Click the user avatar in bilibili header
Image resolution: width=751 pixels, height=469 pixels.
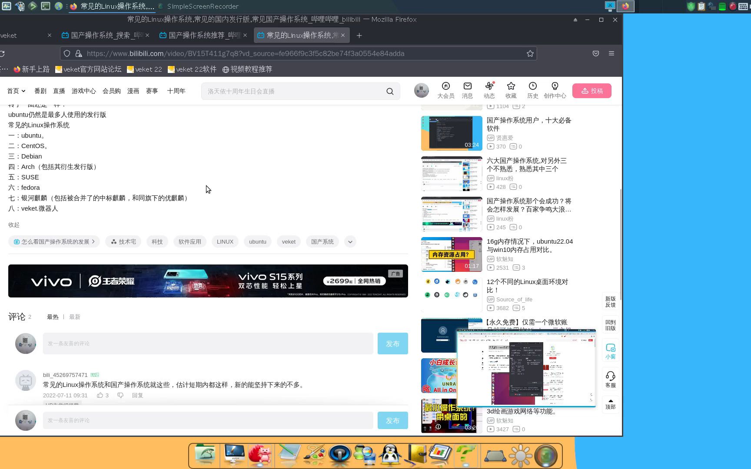click(x=421, y=90)
